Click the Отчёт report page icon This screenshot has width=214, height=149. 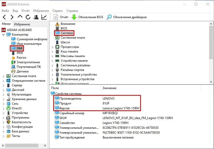coord(56,17)
